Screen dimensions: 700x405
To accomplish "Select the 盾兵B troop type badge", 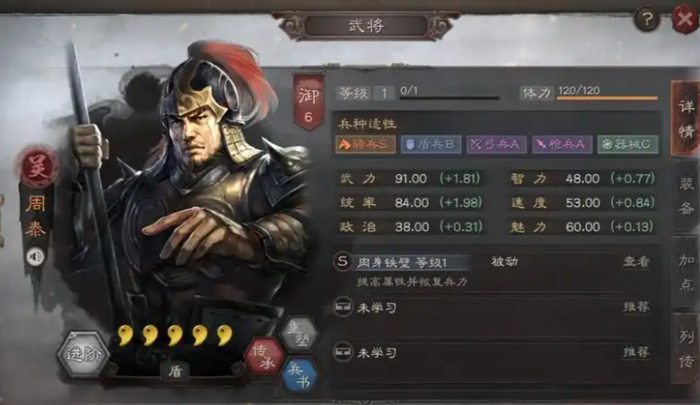I will tap(431, 145).
